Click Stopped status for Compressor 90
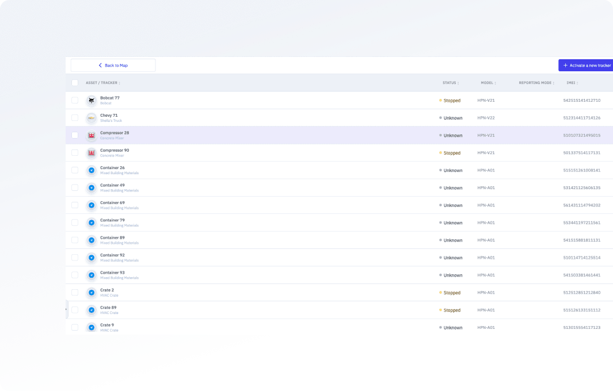Screen dimensions: 613x391 450,153
